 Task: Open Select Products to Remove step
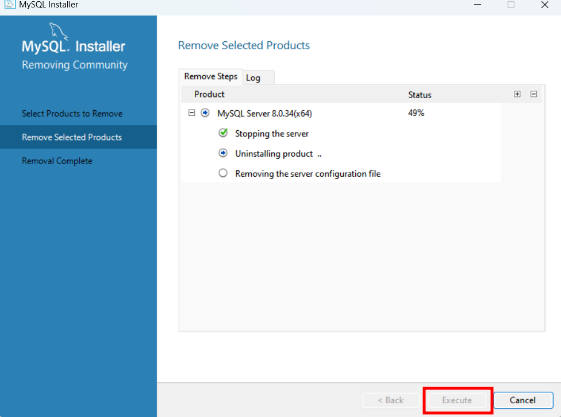tap(72, 114)
